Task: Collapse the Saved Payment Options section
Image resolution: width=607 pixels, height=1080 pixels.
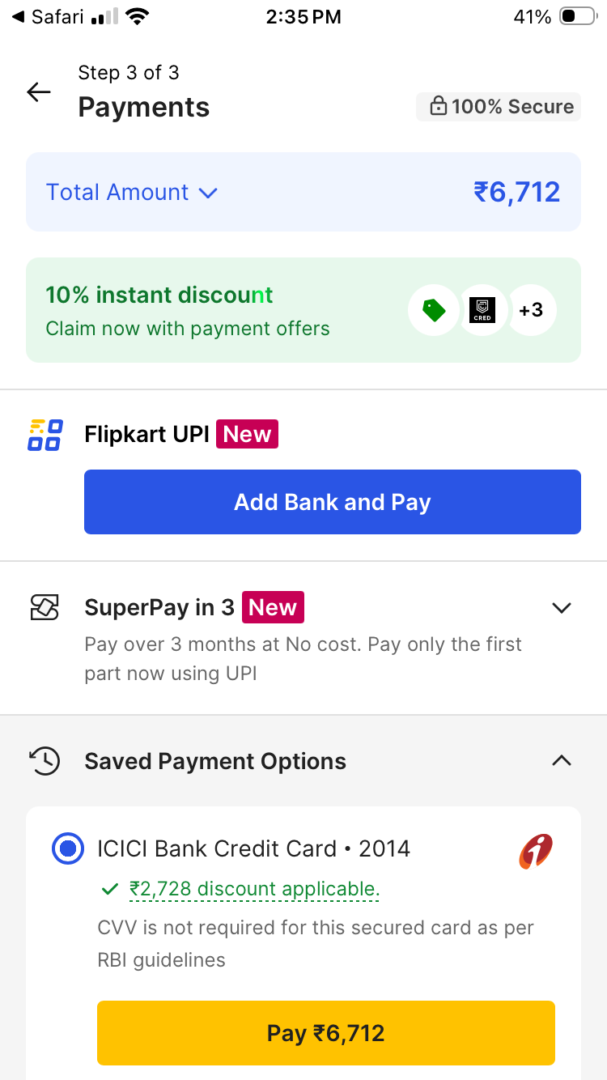Action: click(x=561, y=761)
